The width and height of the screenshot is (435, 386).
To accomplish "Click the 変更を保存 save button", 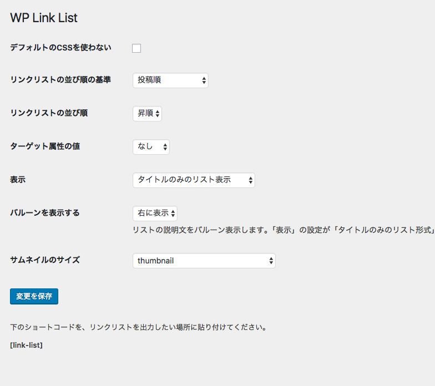I will [34, 296].
